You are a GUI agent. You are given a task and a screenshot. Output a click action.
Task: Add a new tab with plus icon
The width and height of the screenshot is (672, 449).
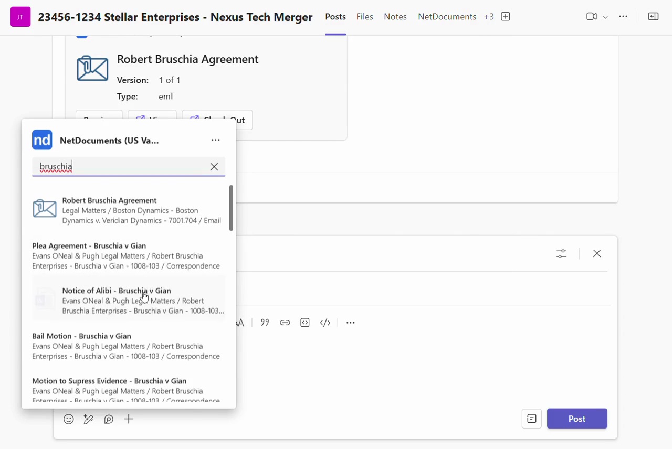click(506, 17)
